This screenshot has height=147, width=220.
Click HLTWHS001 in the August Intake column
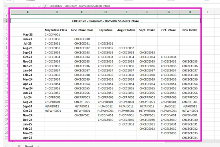[126, 111]
